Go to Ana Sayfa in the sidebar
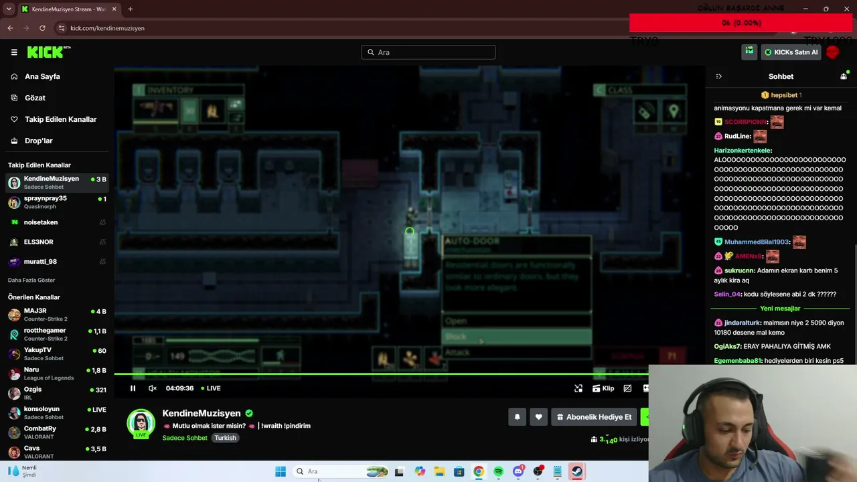 [x=42, y=76]
